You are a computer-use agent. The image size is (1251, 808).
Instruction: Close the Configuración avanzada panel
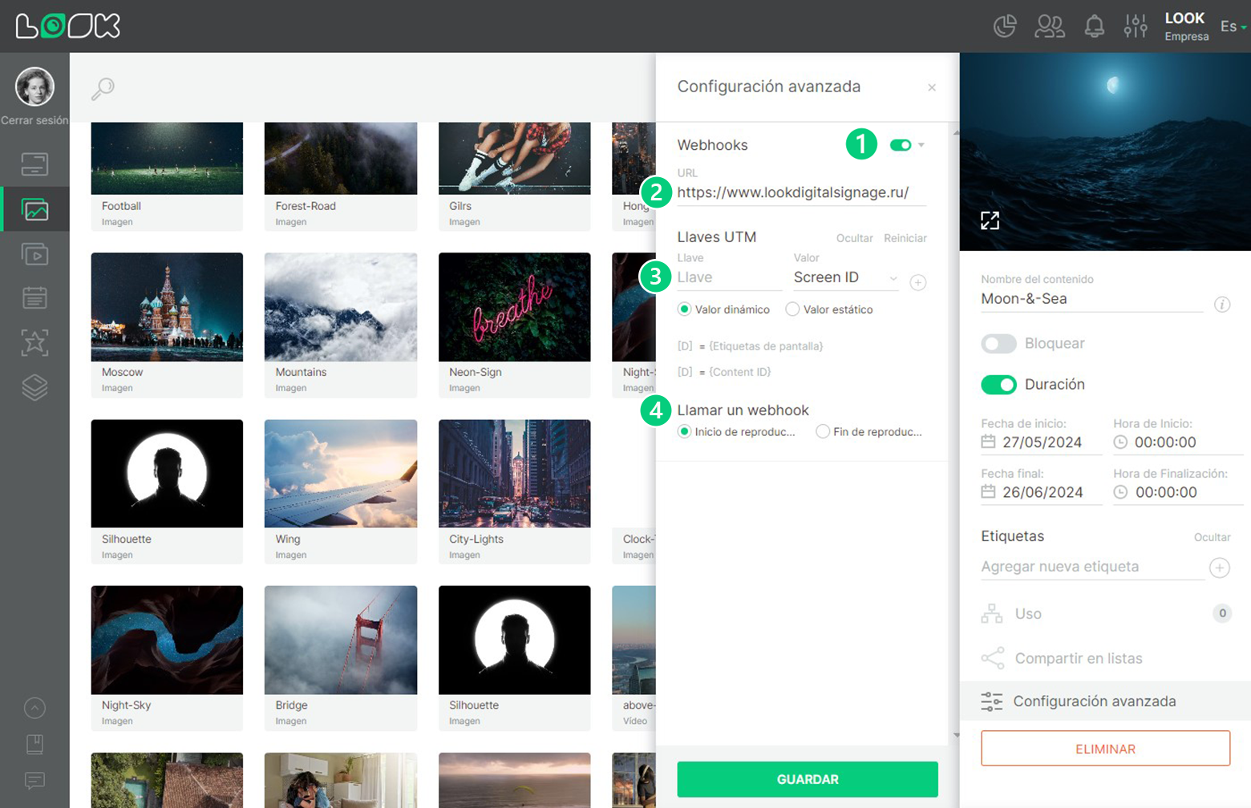(x=932, y=87)
